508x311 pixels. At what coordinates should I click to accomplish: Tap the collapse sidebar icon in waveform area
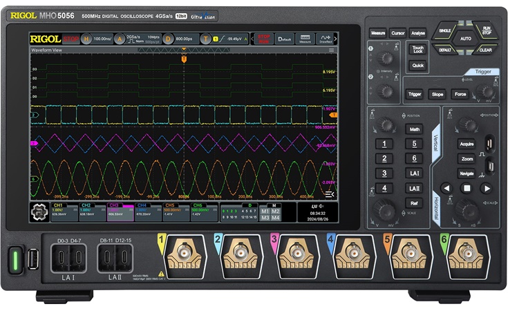[x=329, y=194]
